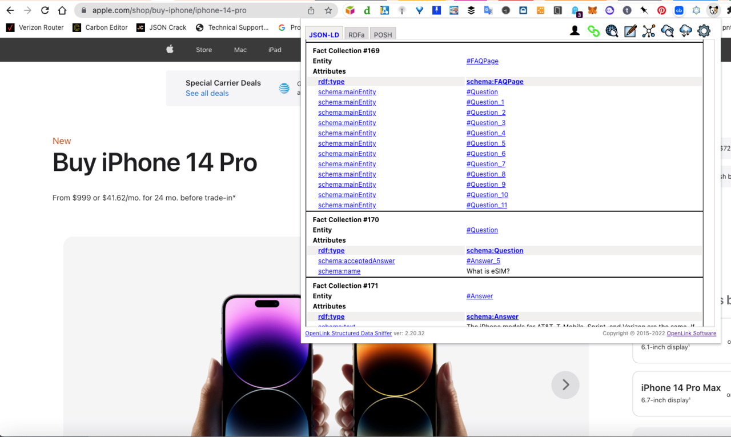This screenshot has height=437, width=731.
Task: Click the #Question_7 link
Action: [486, 164]
